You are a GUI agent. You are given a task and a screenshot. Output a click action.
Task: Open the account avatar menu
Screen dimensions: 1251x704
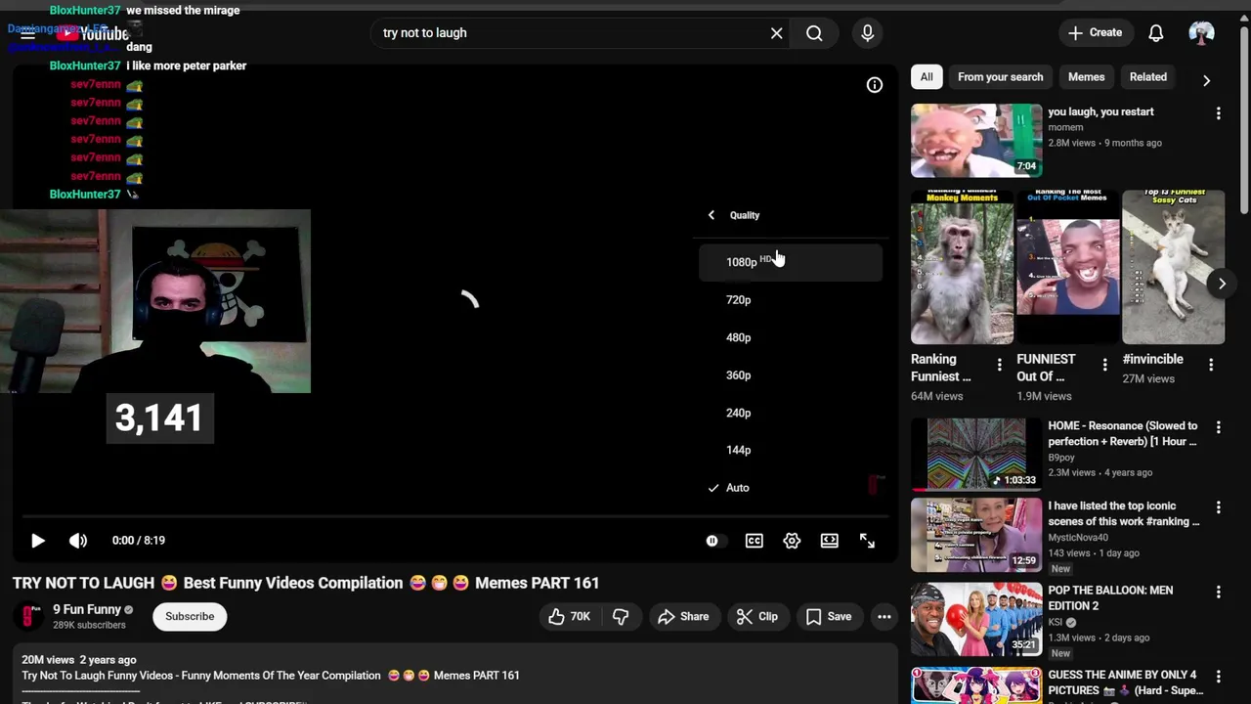pyautogui.click(x=1201, y=33)
